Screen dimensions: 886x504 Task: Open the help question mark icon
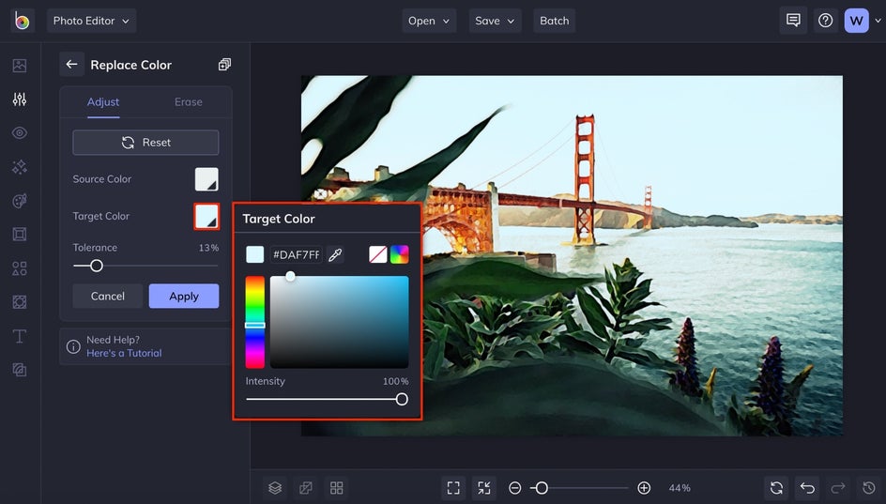pyautogui.click(x=826, y=21)
